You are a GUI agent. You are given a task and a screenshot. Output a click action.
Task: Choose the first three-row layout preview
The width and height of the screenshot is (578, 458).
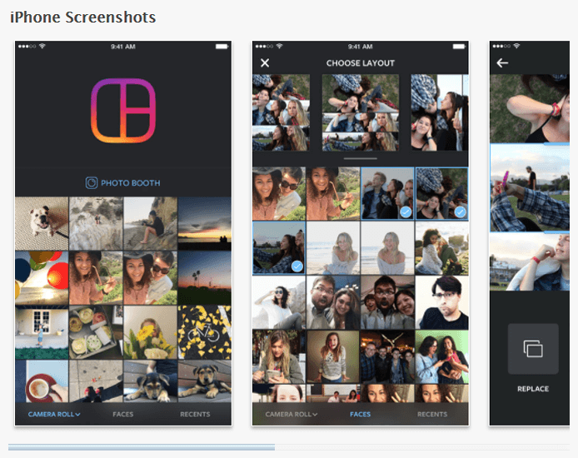coord(282,112)
